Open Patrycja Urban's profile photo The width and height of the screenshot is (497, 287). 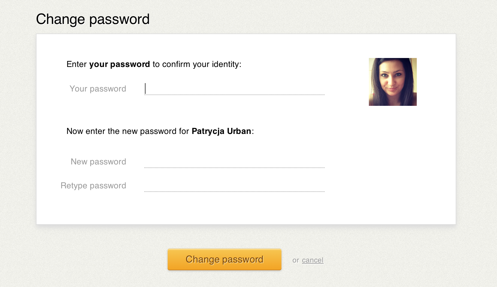pos(393,82)
